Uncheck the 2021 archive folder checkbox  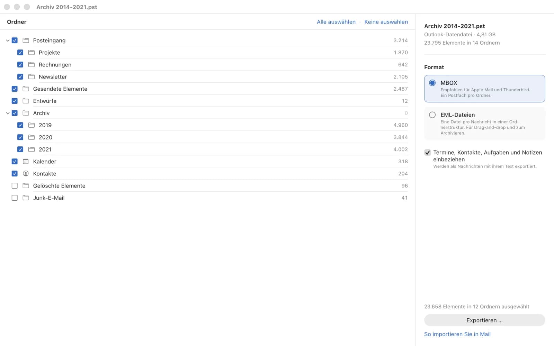[x=20, y=149]
